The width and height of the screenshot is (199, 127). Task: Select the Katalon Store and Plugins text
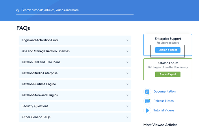40,95
